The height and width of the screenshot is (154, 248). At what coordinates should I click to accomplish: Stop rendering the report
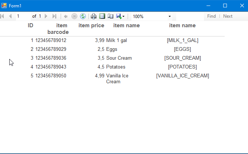click(74, 16)
